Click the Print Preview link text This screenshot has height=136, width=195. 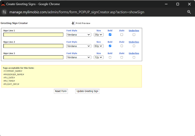[x=83, y=23]
